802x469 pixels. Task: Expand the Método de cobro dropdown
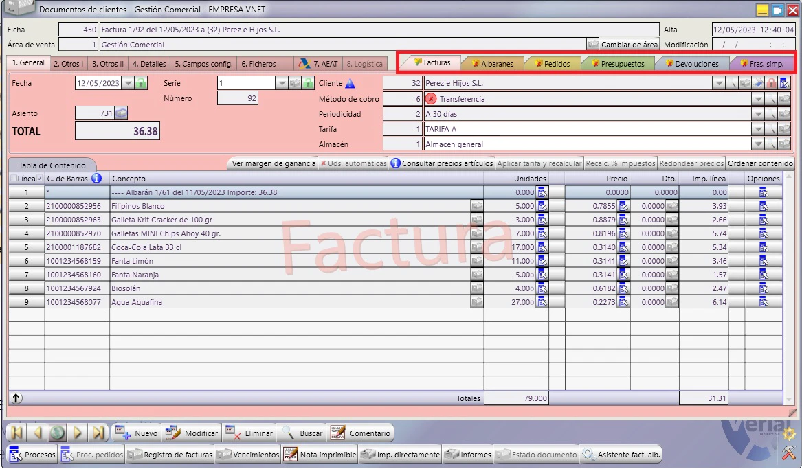[x=758, y=99]
